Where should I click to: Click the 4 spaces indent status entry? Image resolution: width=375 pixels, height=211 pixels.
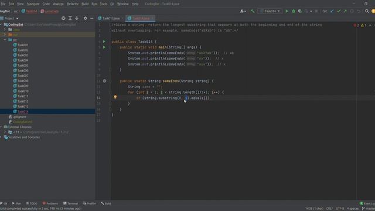pos(353,209)
